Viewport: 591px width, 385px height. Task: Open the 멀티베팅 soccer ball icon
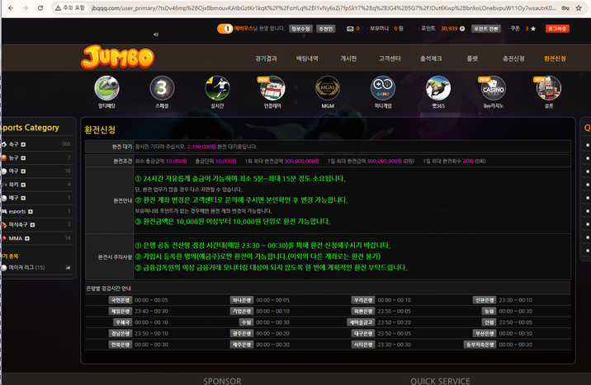(x=106, y=88)
